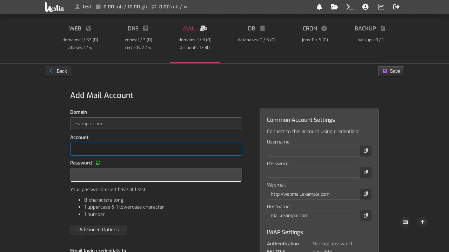Expand Advanced Options
The height and width of the screenshot is (252, 449).
point(99,230)
